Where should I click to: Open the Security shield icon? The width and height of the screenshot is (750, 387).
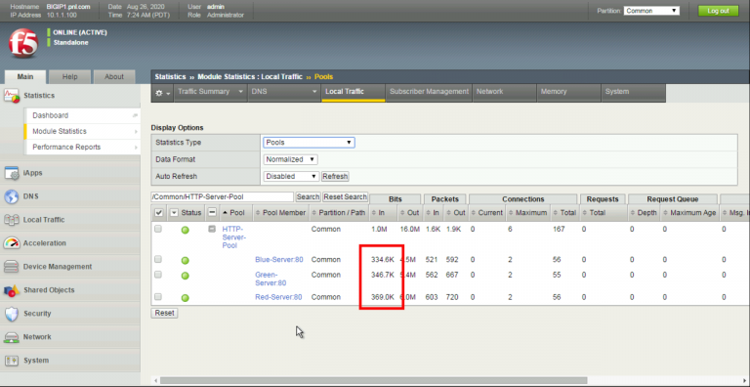(x=12, y=314)
